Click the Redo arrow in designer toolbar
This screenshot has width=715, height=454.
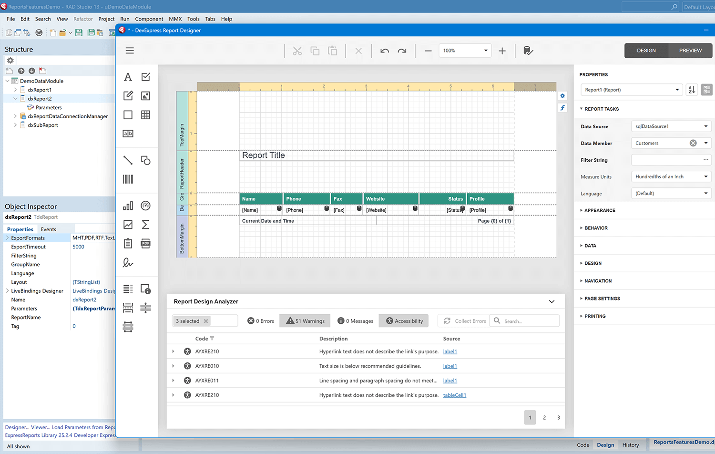point(402,51)
